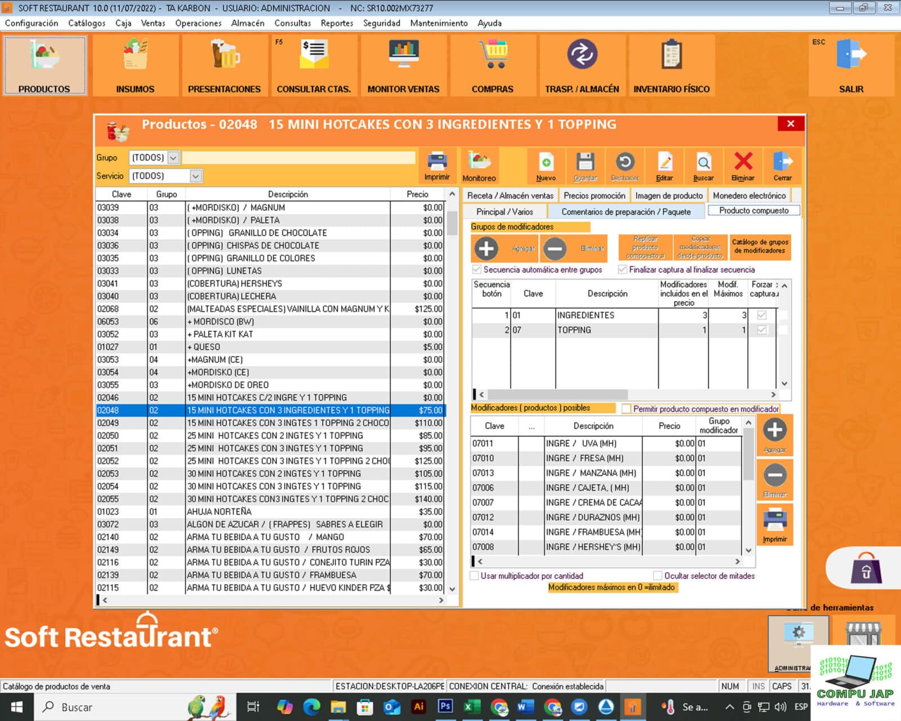Select the INGREDIENTES modifier group row

coord(624,315)
